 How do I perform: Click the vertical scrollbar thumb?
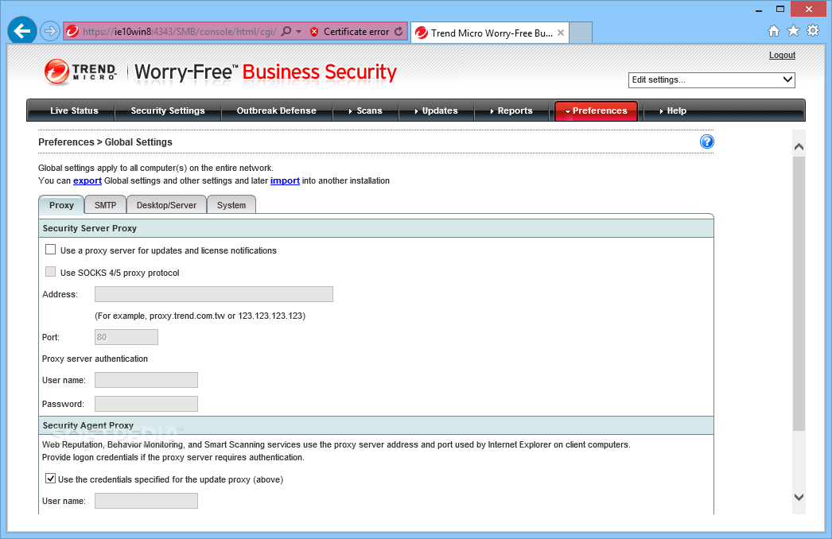[x=799, y=293]
